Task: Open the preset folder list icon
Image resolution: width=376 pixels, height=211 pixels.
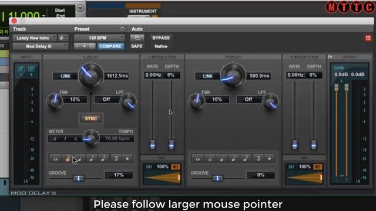Action: (x=92, y=46)
